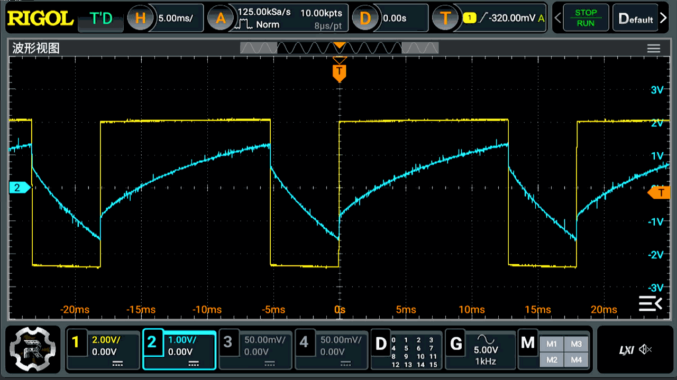
Task: Click the 3V vertical scale label
Action: pyautogui.click(x=657, y=90)
